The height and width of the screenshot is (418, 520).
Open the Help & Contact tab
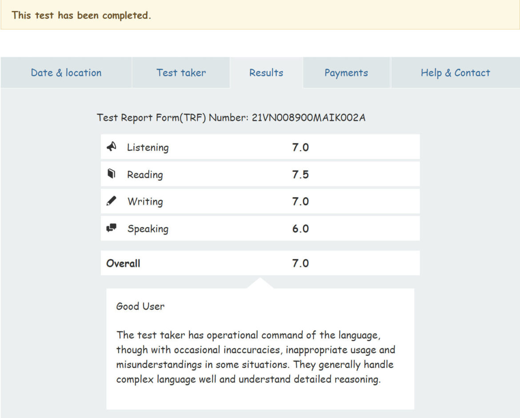coord(455,73)
